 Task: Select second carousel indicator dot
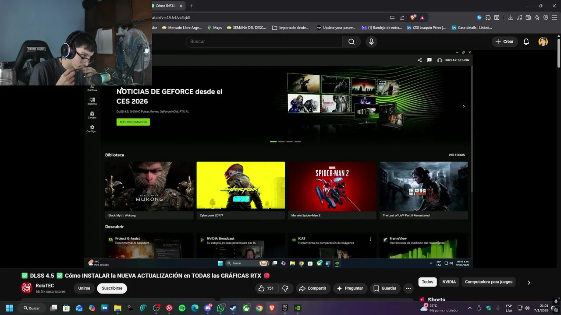281,141
